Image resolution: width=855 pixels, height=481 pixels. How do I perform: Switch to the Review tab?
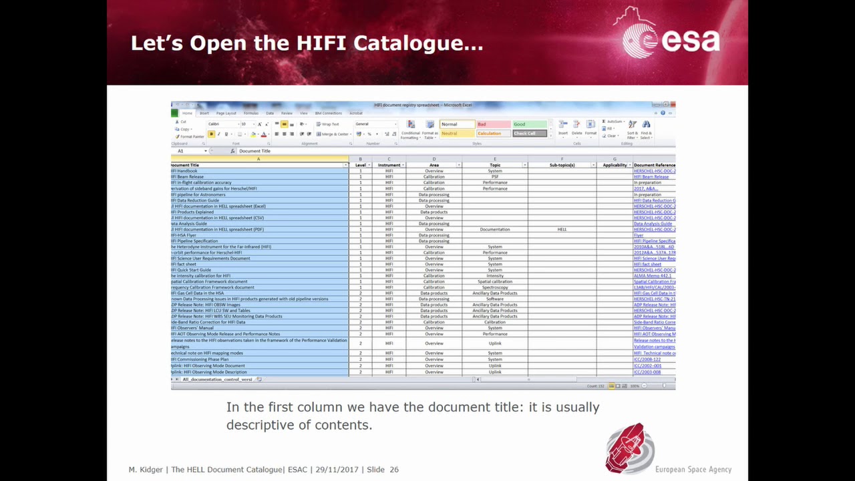click(x=287, y=114)
